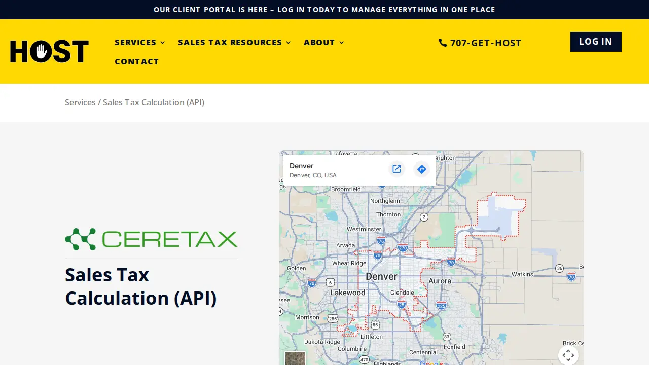Click the Broomfield label on the map
649x365 pixels.
[x=346, y=189]
